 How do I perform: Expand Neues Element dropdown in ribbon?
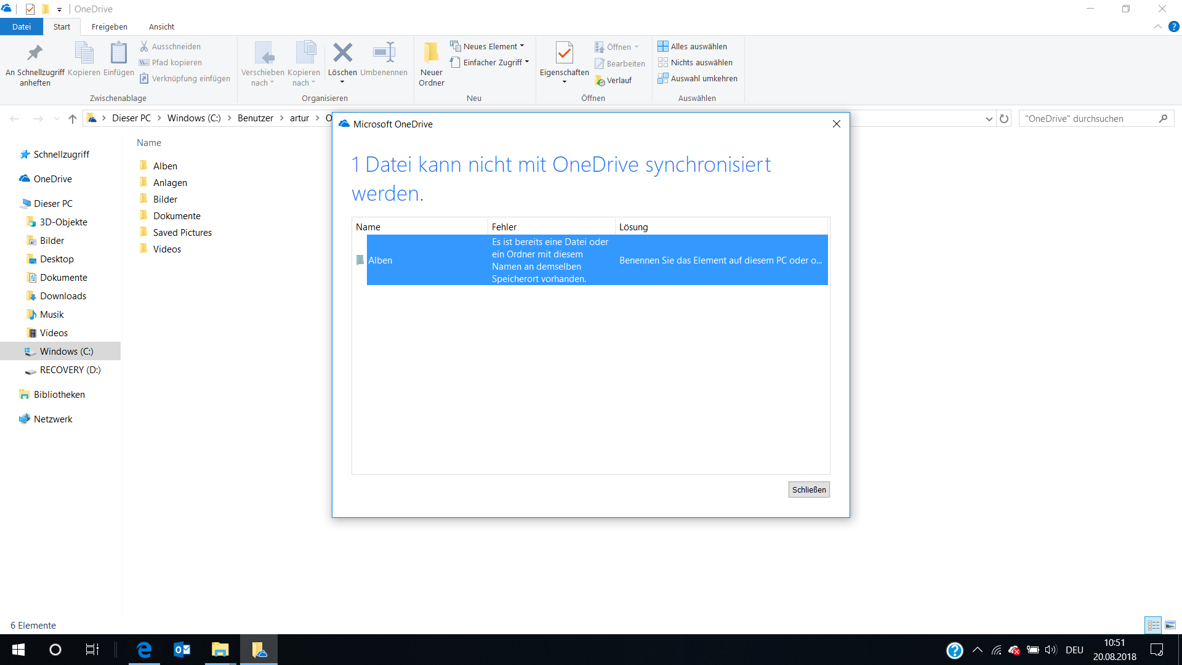pos(524,46)
